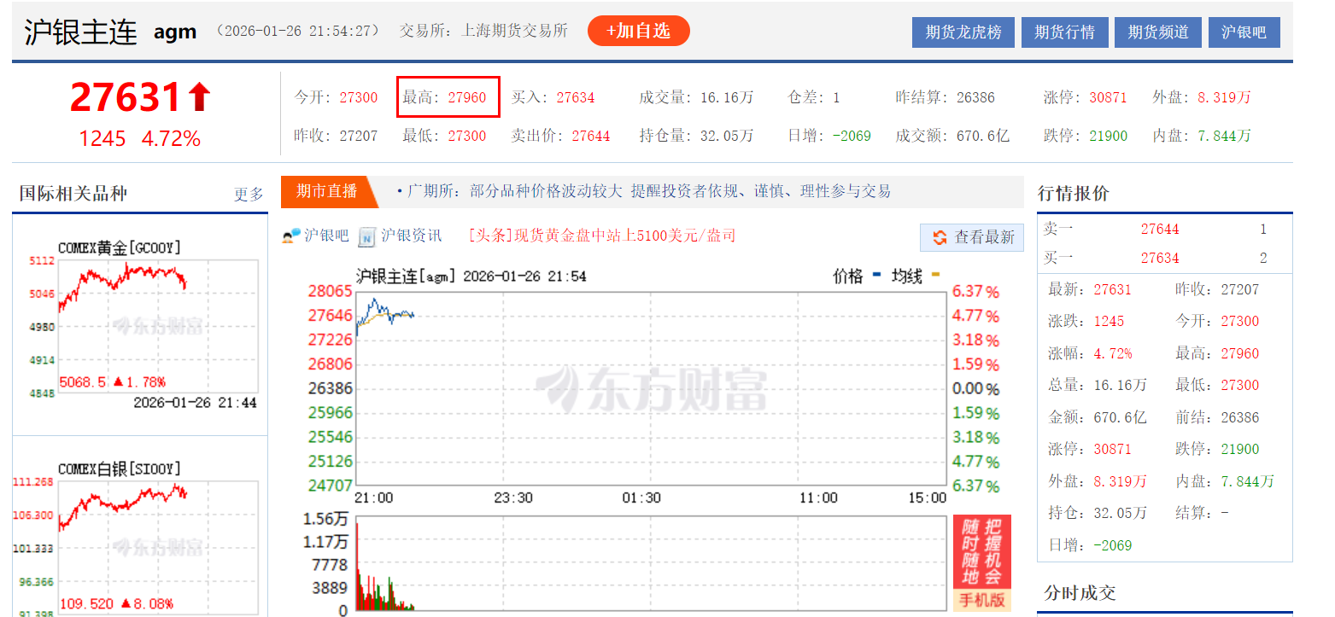The width and height of the screenshot is (1335, 617).
Task: Click 今开: 27300 in the top summary bar
Action: (x=336, y=97)
